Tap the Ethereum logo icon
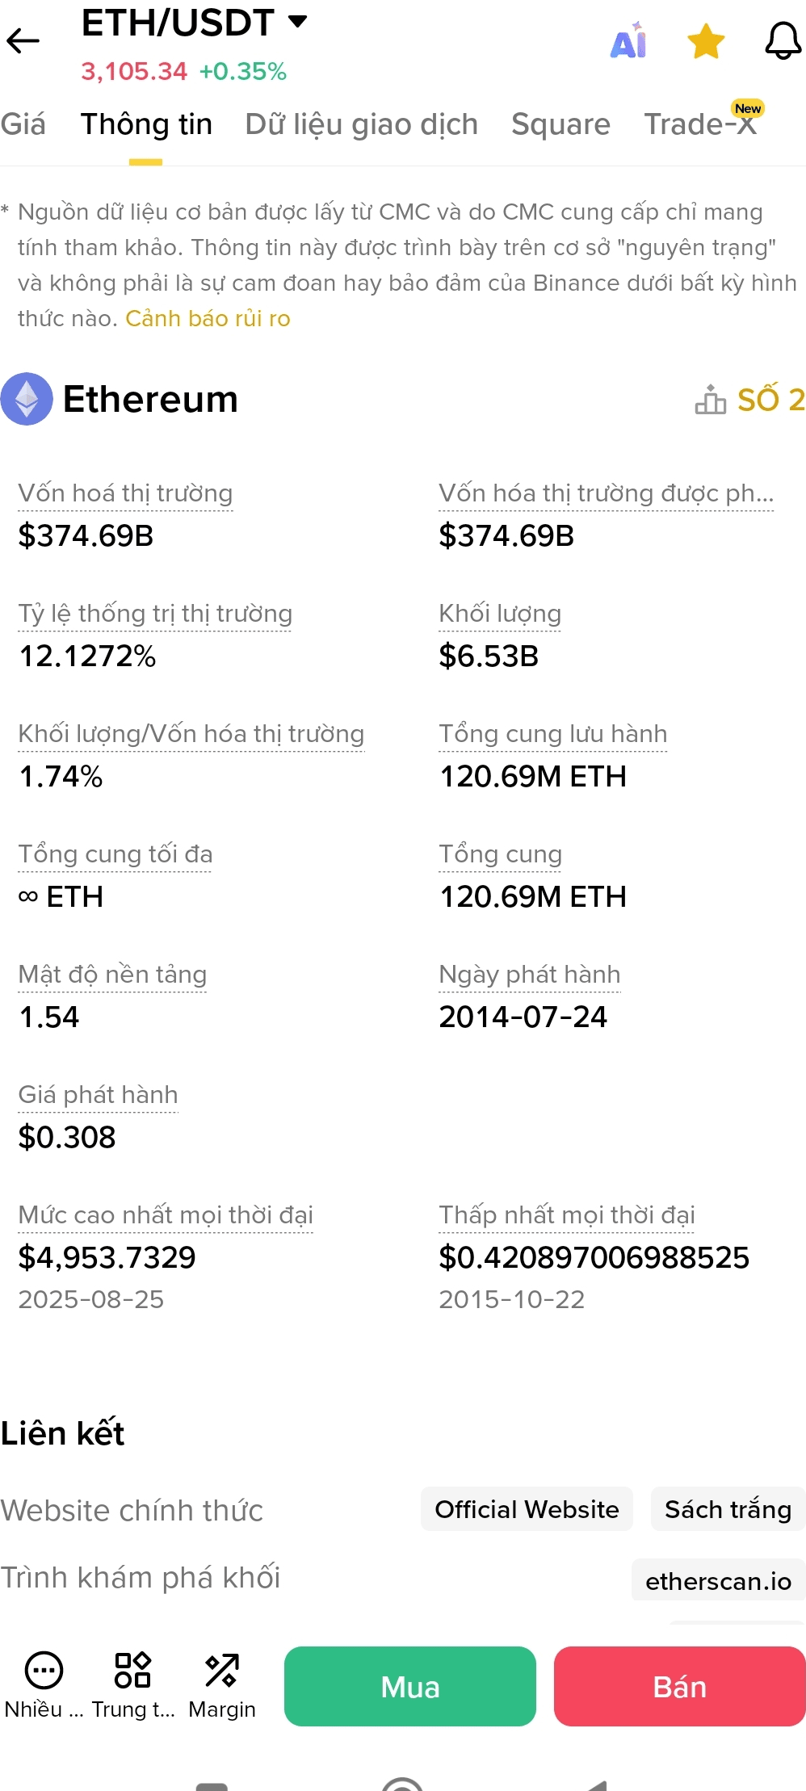 pos(27,399)
